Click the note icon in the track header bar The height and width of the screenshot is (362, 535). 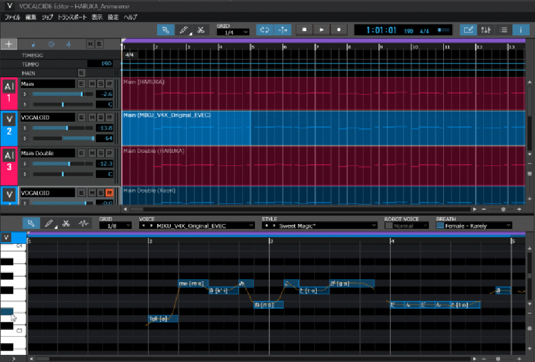pos(33,44)
